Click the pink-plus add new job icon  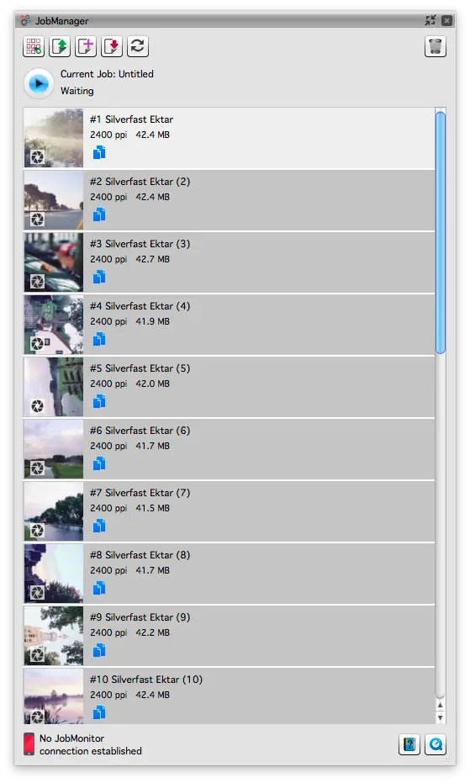point(86,46)
